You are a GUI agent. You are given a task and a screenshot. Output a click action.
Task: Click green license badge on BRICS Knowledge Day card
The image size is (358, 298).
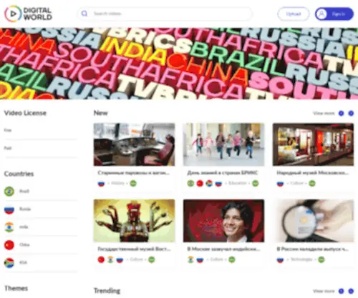tap(256, 184)
